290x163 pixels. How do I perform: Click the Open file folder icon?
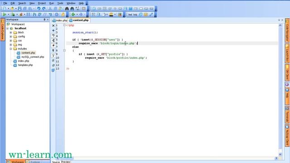[x=12, y=9]
